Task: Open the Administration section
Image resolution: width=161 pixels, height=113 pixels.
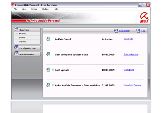Action: [x=27, y=54]
